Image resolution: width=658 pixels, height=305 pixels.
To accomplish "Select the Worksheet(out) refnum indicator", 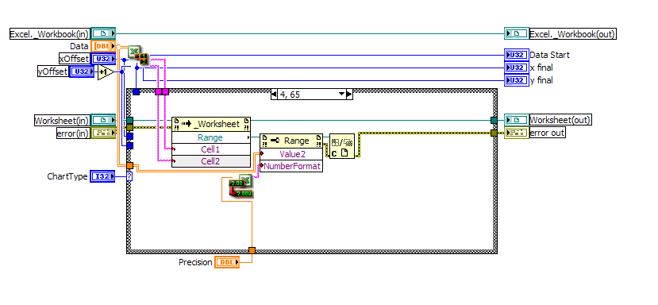I will click(x=517, y=120).
